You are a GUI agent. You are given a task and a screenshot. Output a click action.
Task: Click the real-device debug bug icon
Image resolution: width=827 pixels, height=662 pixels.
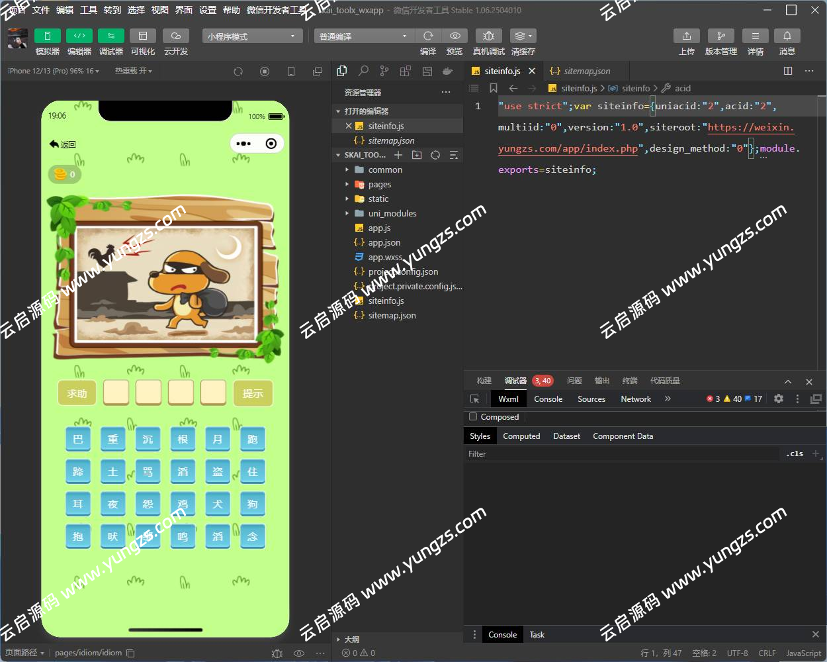point(488,36)
